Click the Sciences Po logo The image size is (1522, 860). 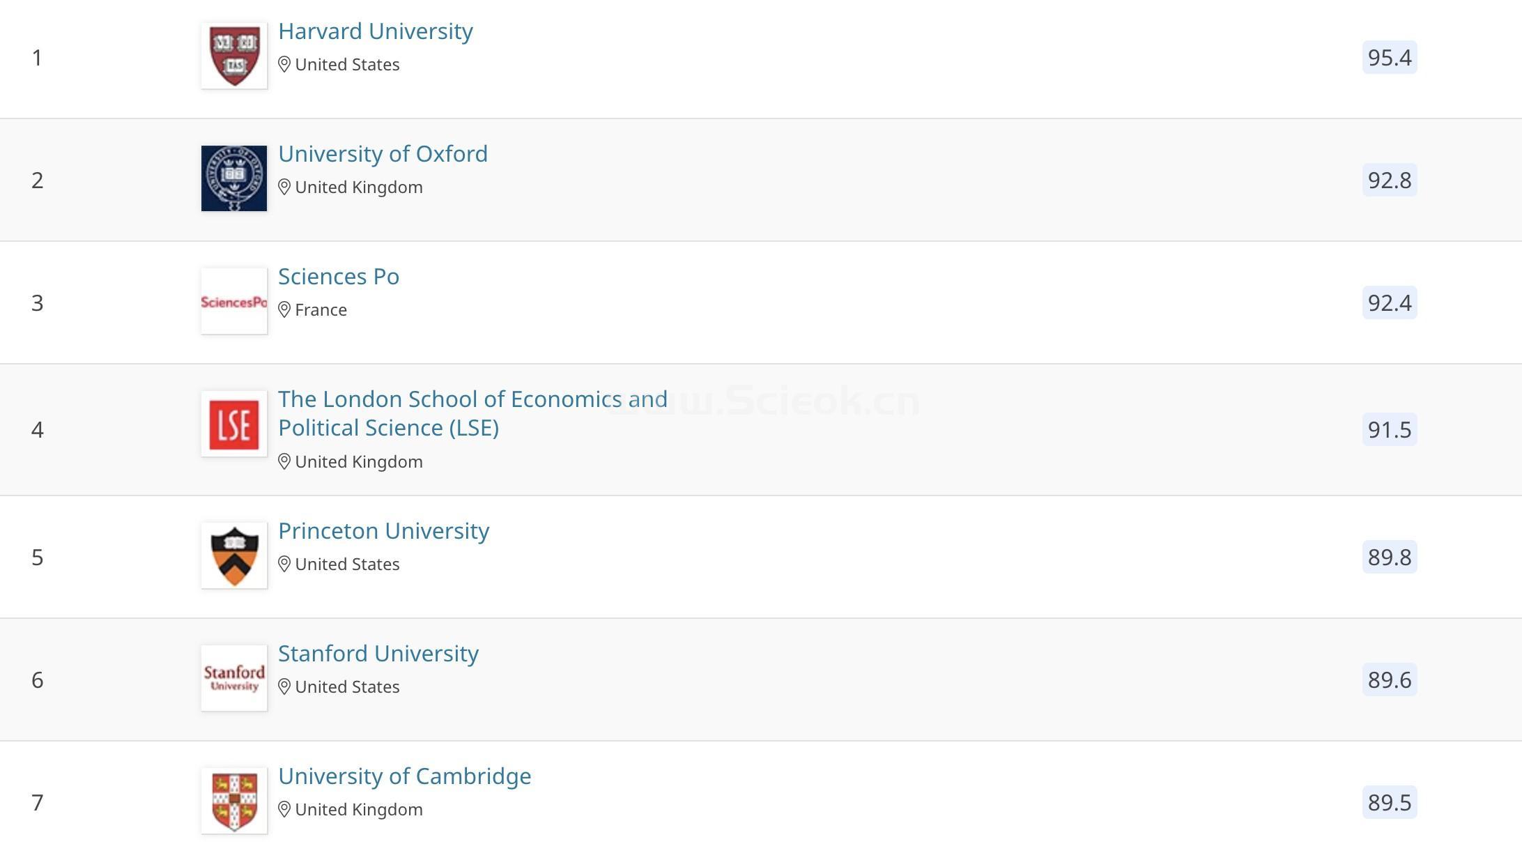pyautogui.click(x=234, y=301)
